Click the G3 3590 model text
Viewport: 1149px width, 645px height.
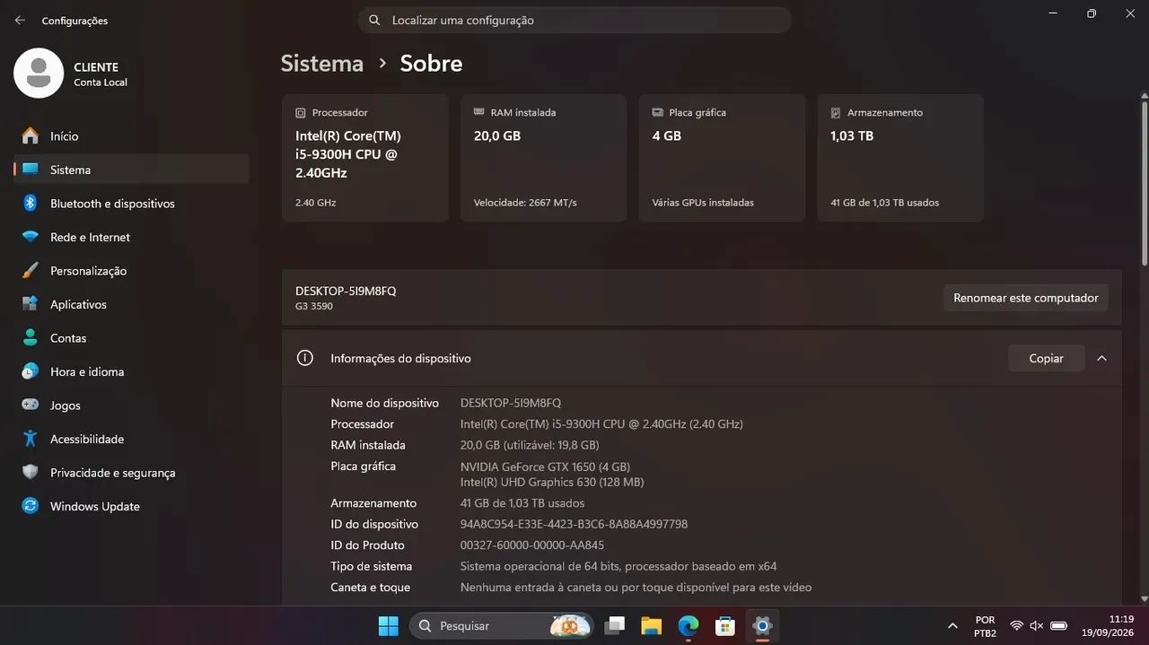(x=313, y=306)
